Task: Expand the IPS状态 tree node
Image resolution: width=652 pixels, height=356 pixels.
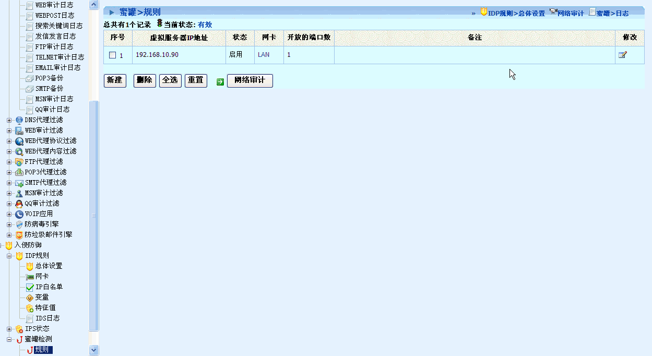Action: click(9, 329)
